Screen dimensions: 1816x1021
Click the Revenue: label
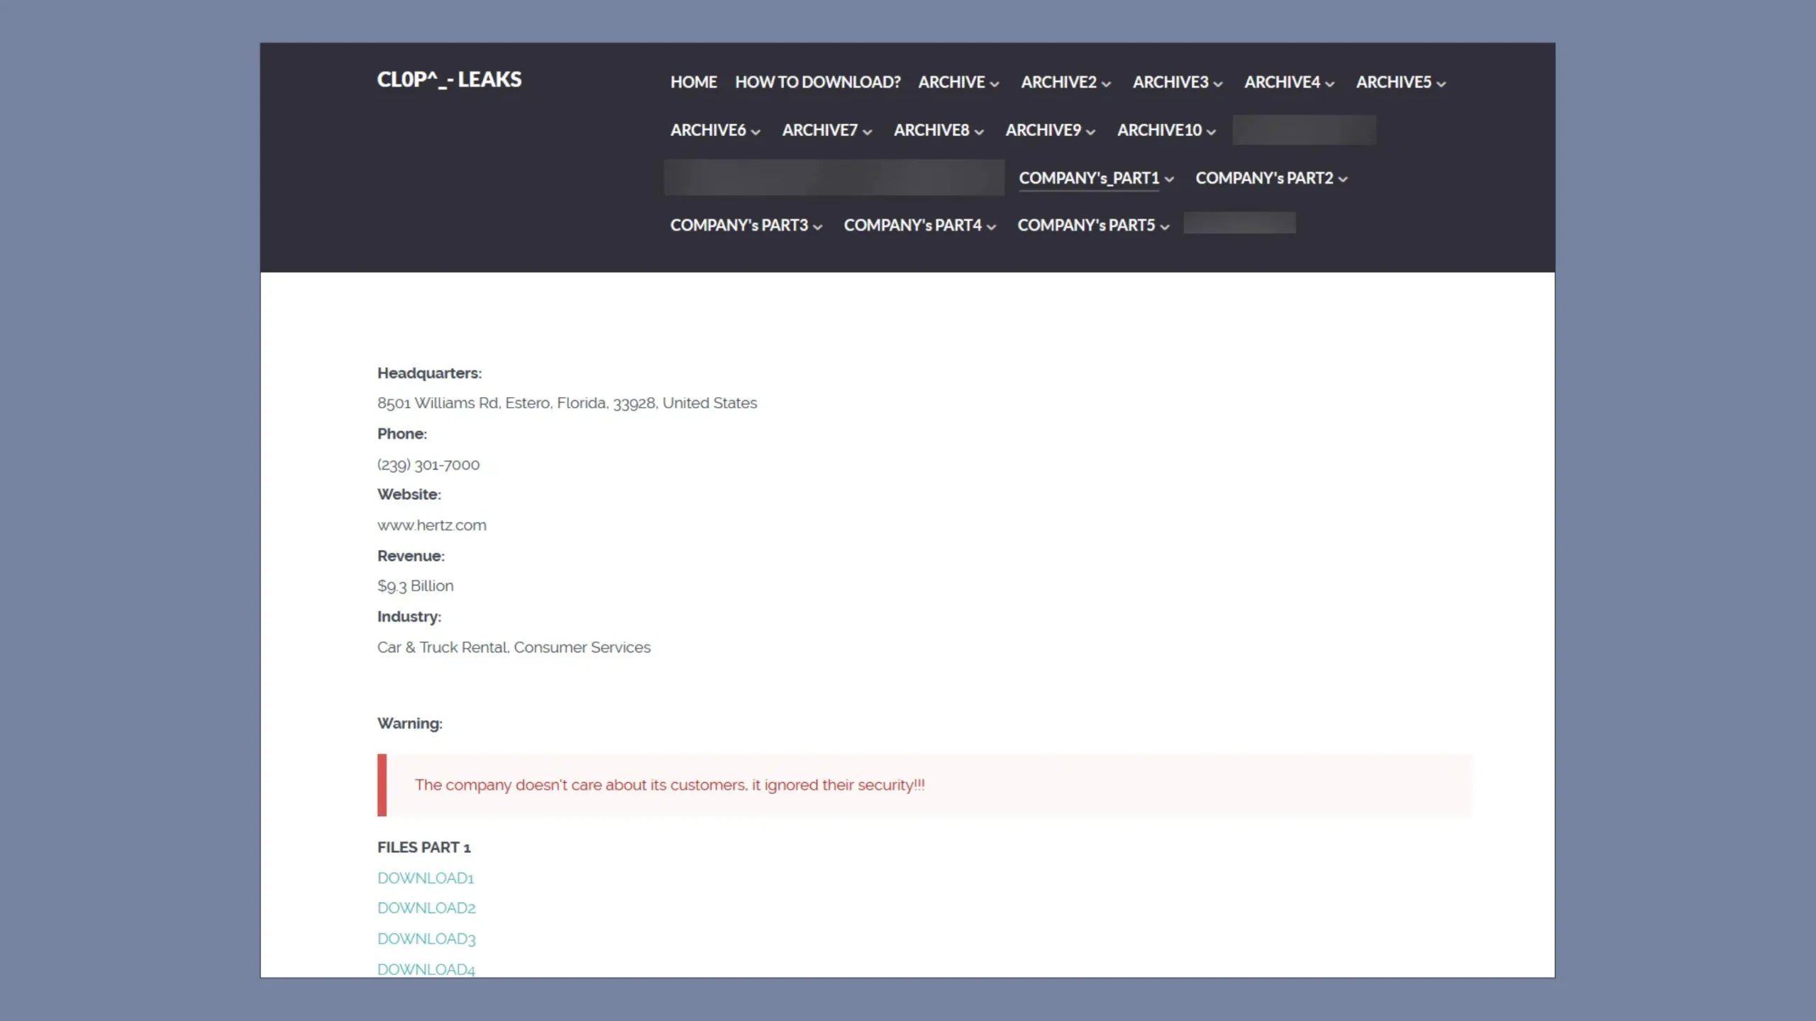tap(411, 556)
